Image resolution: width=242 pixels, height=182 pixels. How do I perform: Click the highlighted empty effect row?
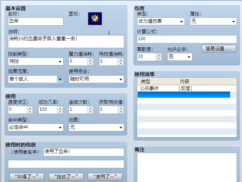pyautogui.click(x=184, y=95)
